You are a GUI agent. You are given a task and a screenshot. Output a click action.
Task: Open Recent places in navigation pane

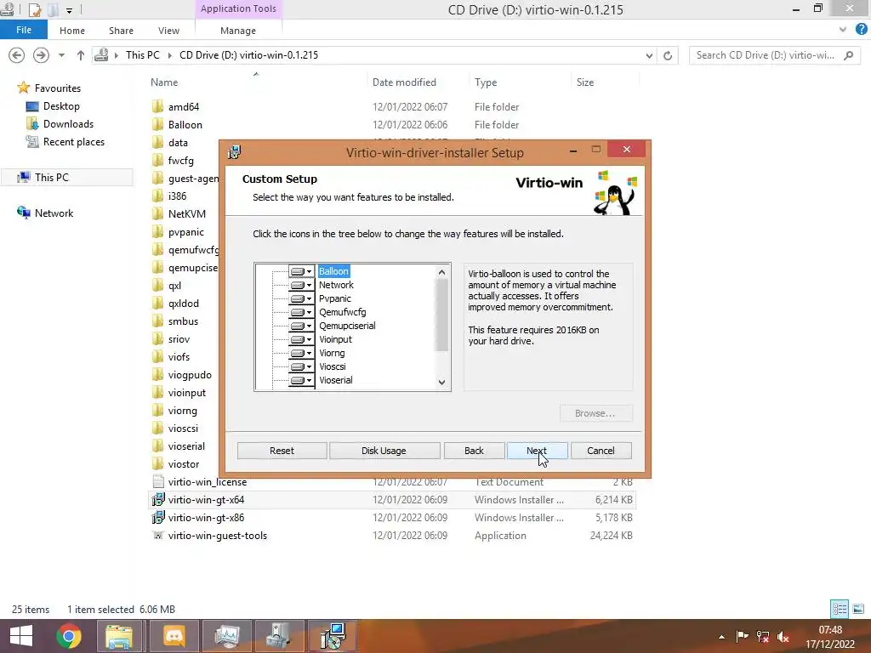74,142
